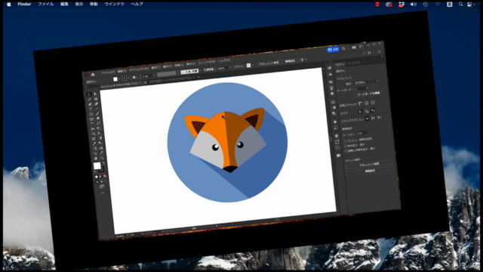Screen dimensions: 483x272
Task: Open the Apple menu
Action: [x=8, y=5]
